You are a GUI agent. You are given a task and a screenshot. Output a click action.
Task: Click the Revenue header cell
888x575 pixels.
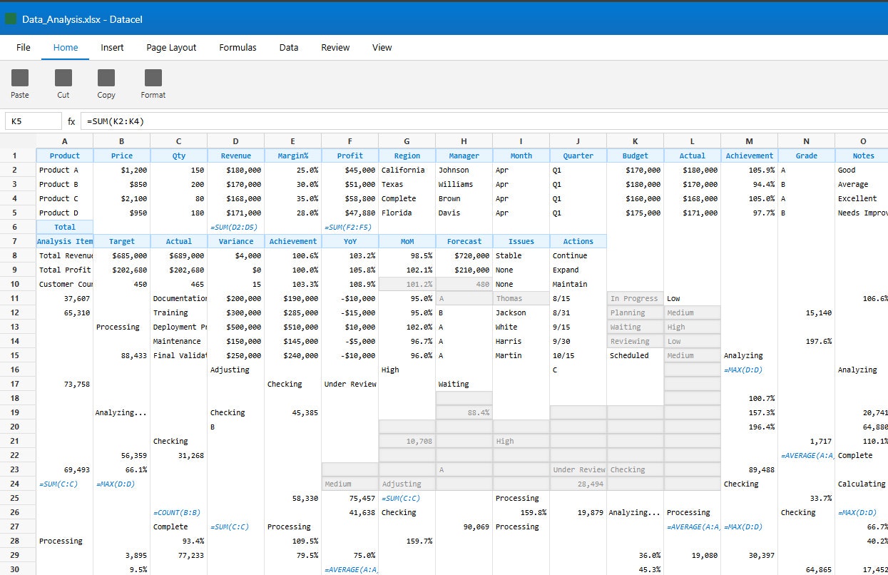point(236,156)
